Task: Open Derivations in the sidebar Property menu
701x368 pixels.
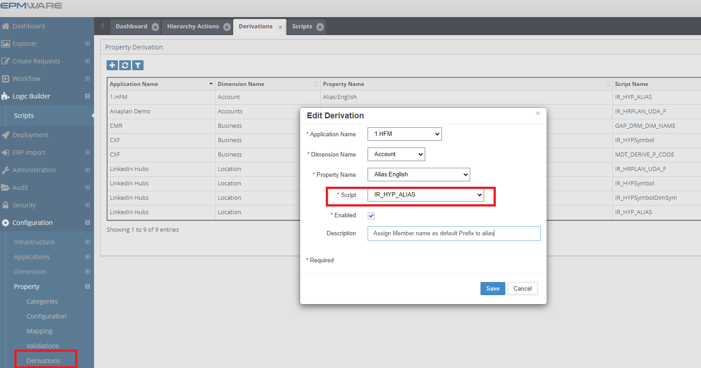Action: 43,360
